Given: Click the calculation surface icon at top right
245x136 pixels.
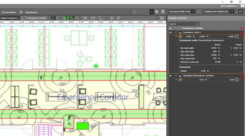Looking at the screenshot, I should coord(240,12).
